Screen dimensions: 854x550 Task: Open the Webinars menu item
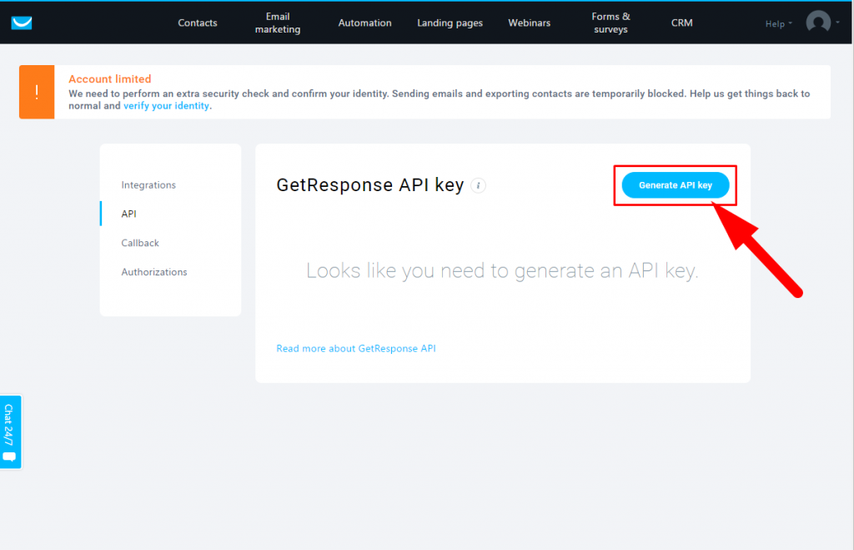[x=530, y=23]
